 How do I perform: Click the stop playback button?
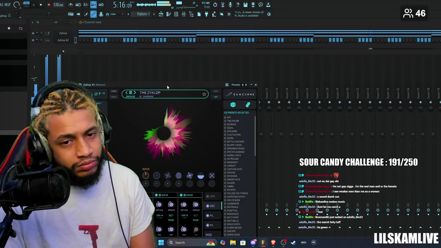[x=41, y=5]
